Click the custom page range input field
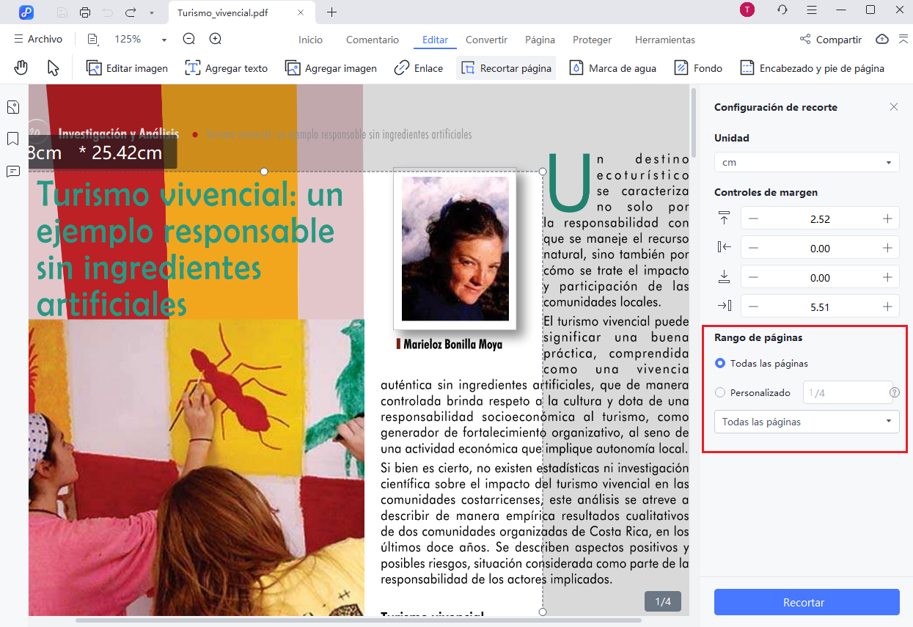Image resolution: width=913 pixels, height=627 pixels. pyautogui.click(x=848, y=392)
